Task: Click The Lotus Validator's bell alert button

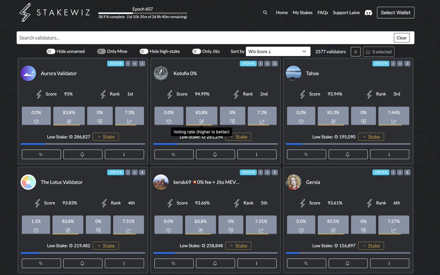Action: [x=83, y=263]
